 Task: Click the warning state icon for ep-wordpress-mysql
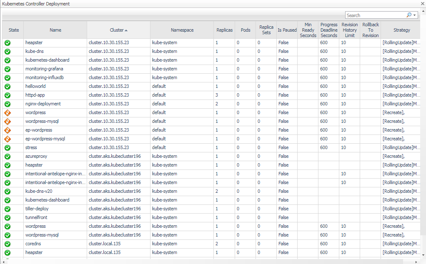(x=8, y=139)
